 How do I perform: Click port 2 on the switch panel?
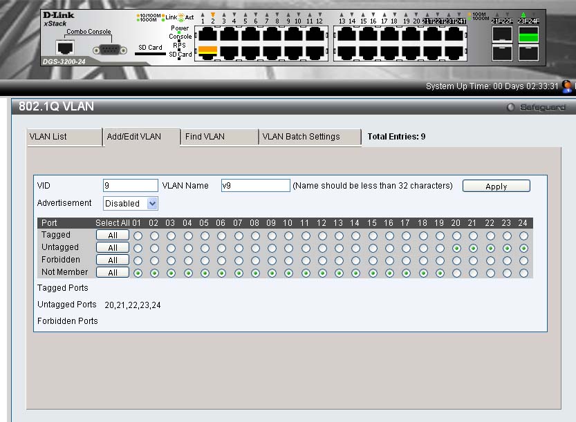click(x=208, y=50)
